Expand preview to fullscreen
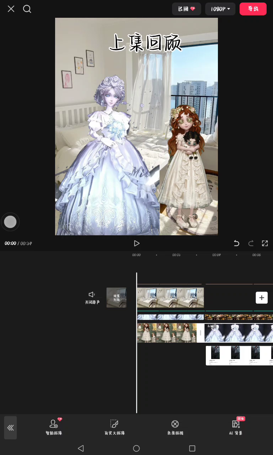This screenshot has height=455, width=273. [265, 243]
